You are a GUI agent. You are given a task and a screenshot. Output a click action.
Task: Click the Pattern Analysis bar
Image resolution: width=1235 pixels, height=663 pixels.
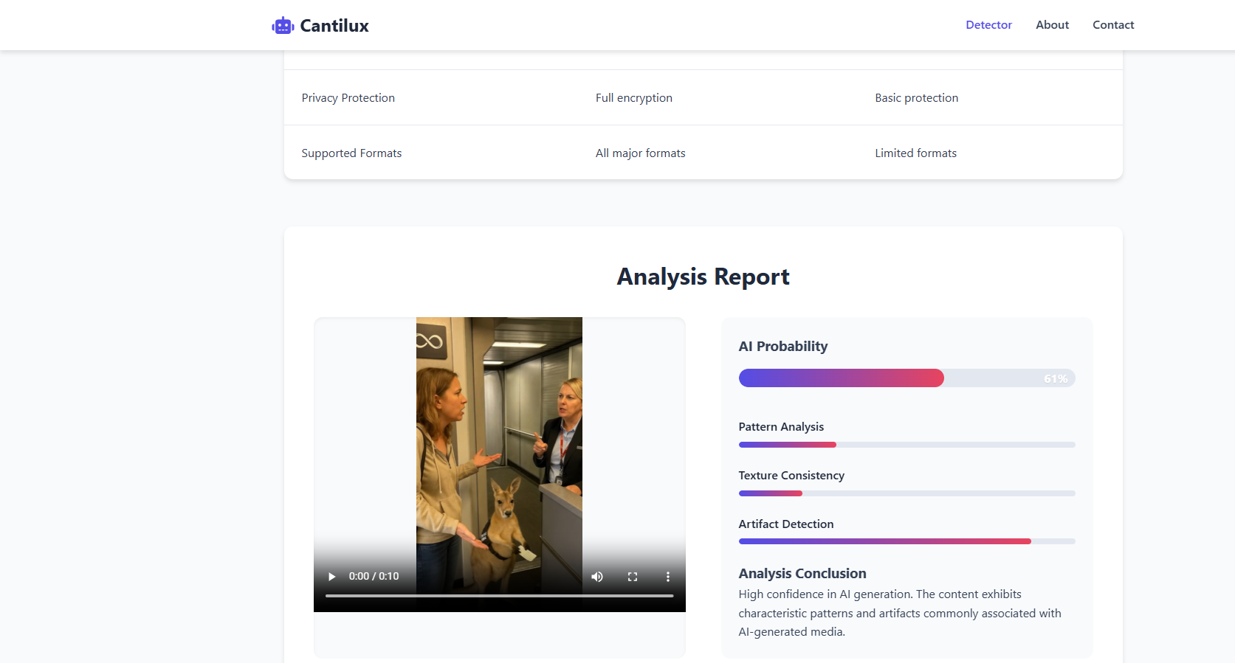[907, 445]
